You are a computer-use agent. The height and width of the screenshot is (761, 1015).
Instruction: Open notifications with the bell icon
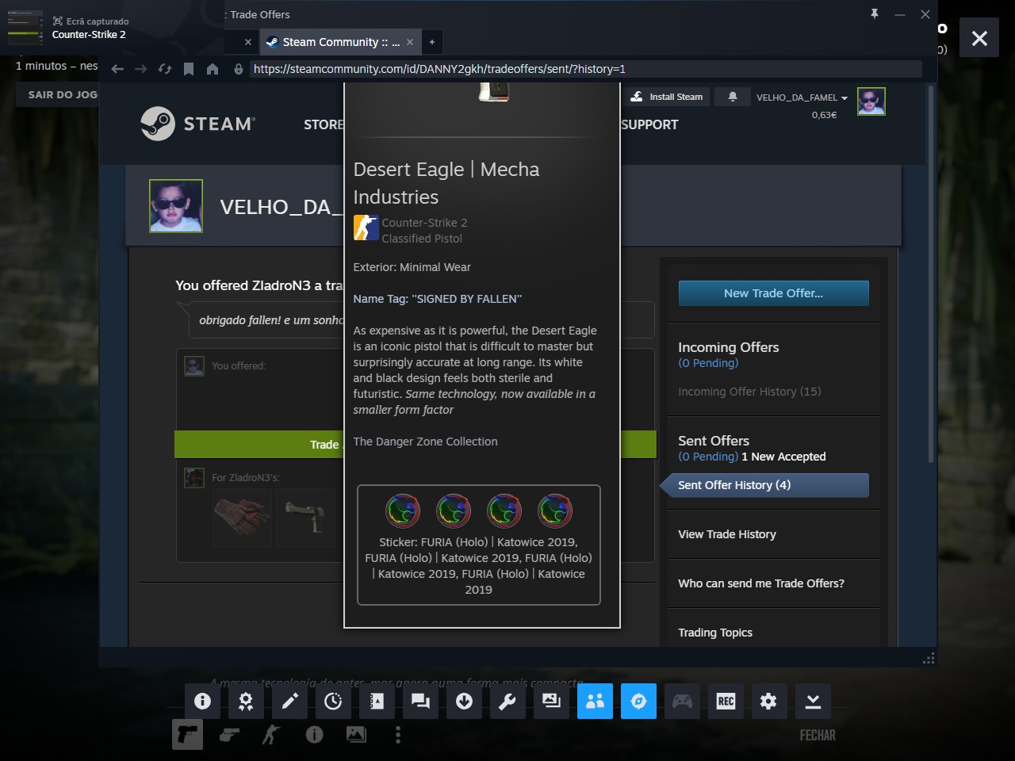[733, 97]
